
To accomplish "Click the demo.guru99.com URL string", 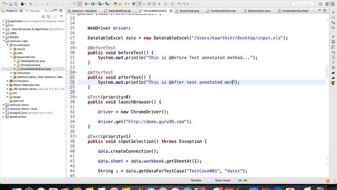I will (156, 121).
